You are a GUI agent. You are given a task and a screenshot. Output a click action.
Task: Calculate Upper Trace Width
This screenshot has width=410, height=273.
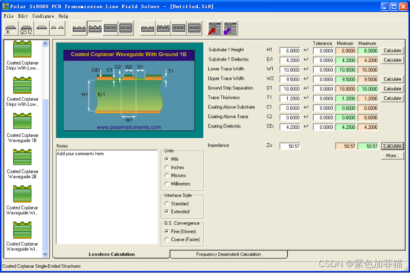(392, 79)
